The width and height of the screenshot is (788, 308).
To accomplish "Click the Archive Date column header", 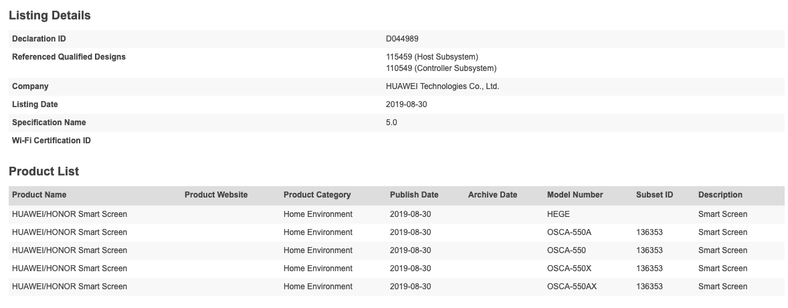I will point(492,195).
